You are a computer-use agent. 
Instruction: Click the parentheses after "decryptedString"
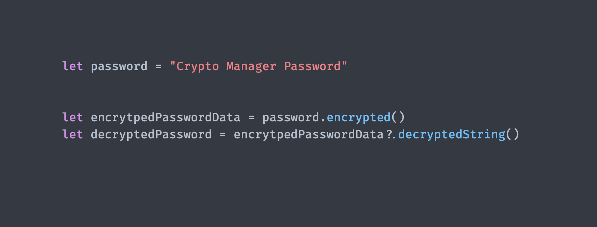(x=513, y=134)
